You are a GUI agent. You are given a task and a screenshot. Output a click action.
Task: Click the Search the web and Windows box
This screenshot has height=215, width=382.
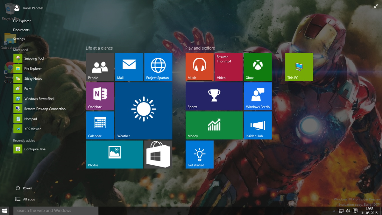pos(56,211)
